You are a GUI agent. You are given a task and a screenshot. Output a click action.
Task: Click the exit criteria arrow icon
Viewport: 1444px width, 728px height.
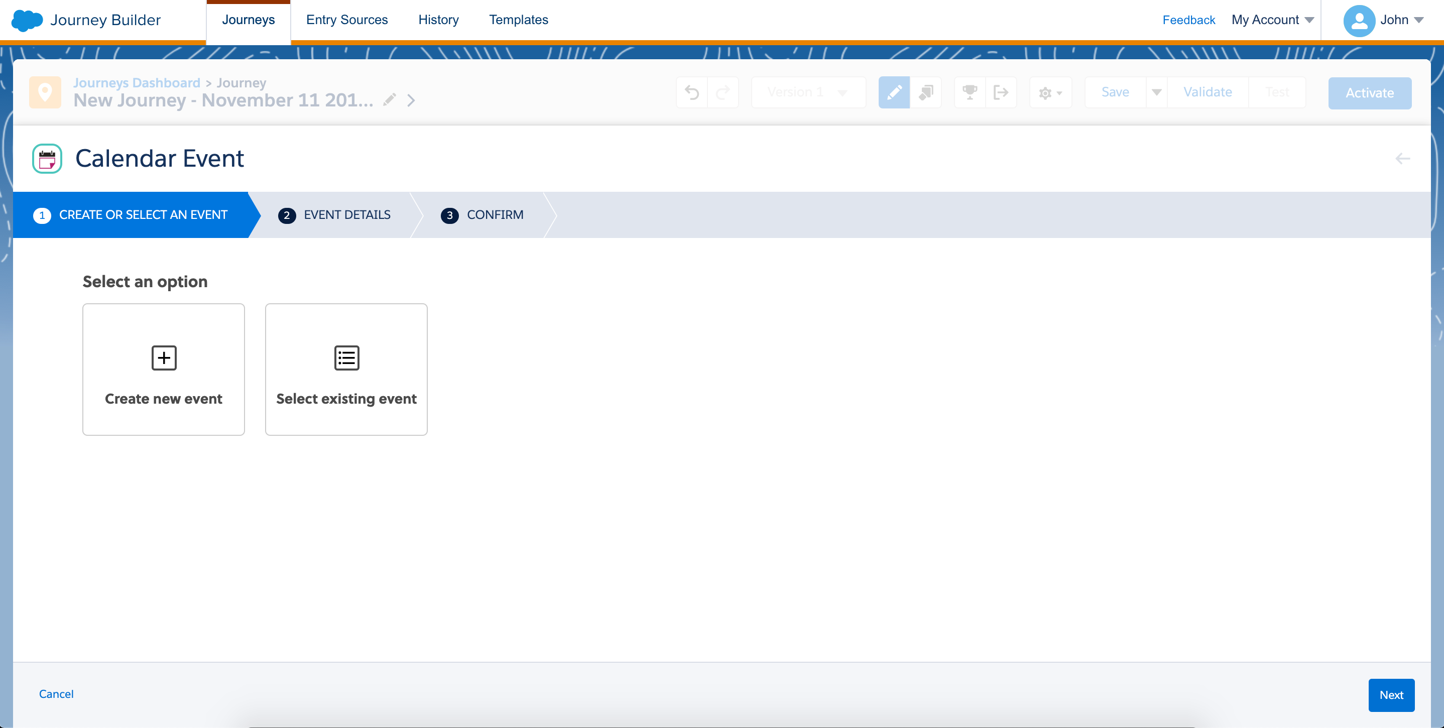1001,92
